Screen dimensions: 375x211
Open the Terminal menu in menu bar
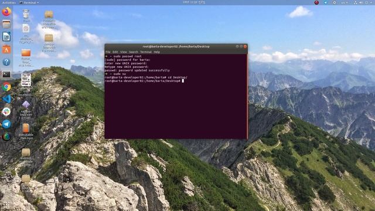(x=146, y=52)
